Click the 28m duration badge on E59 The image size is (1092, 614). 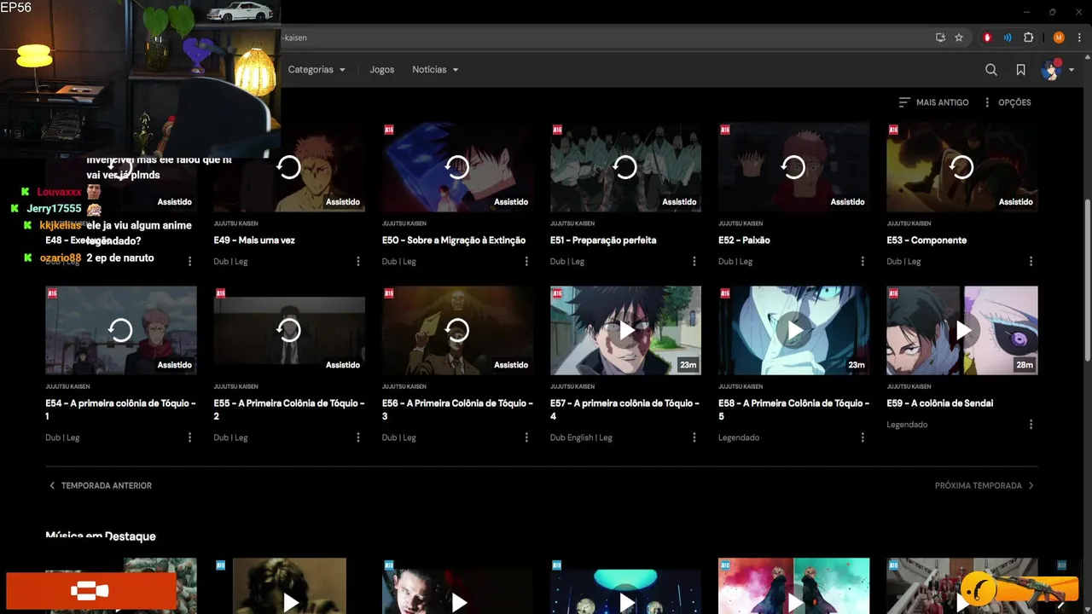[1025, 365]
